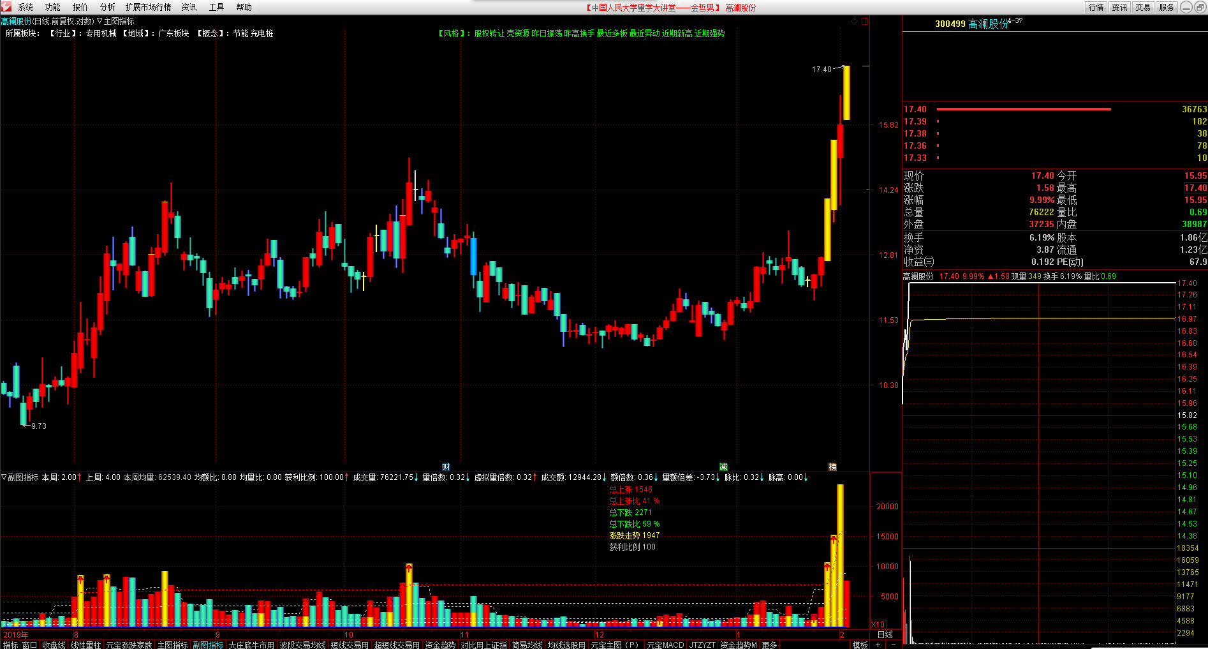The image size is (1208, 649).
Task: Open the 分析 menu
Action: coord(107,7)
